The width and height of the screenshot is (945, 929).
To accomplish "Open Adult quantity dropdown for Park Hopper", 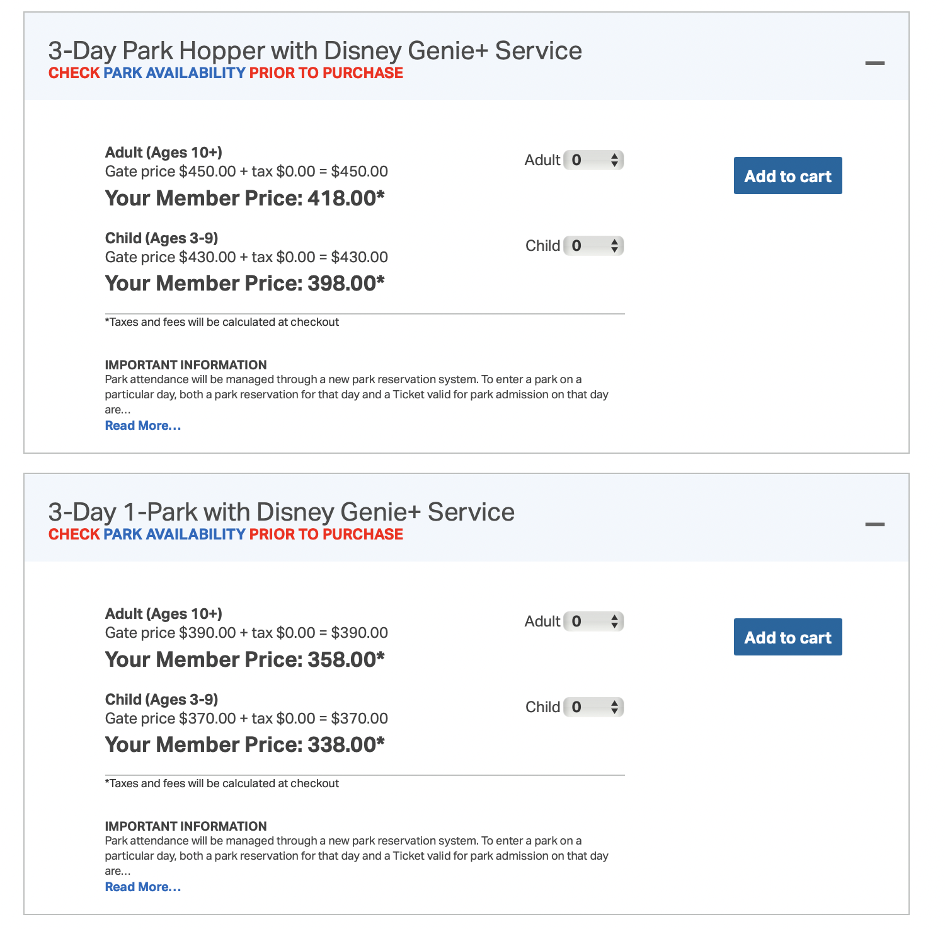I will 593,160.
